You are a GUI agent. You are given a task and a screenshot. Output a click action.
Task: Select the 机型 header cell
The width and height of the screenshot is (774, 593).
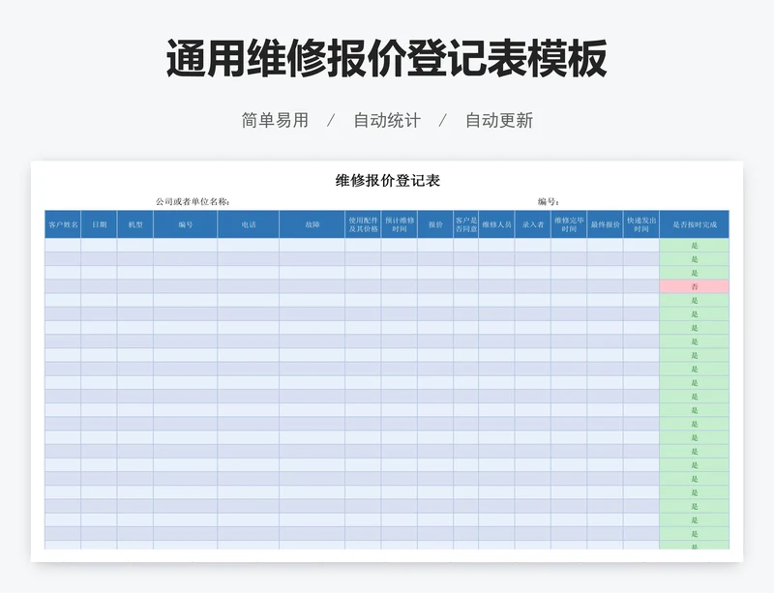(x=135, y=224)
